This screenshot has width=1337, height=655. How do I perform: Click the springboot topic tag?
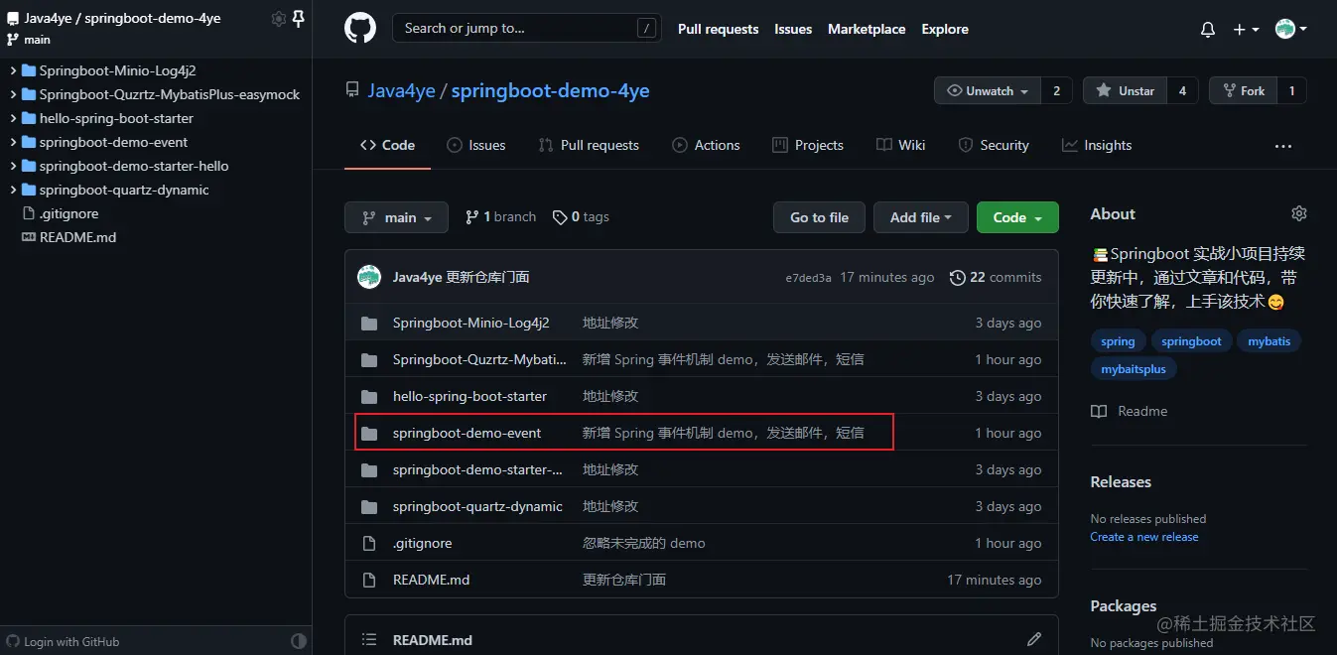click(x=1191, y=341)
